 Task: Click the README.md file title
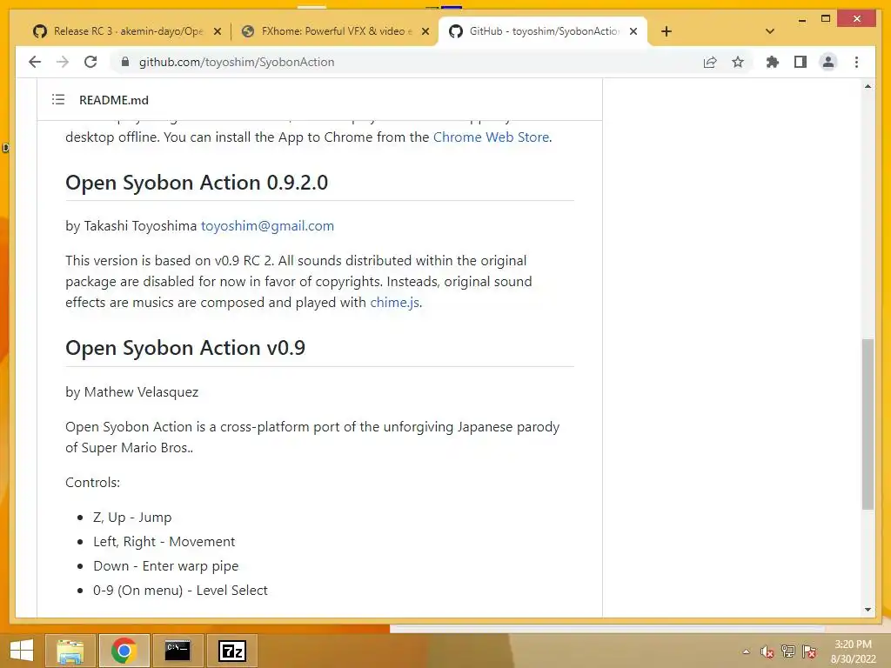(114, 100)
